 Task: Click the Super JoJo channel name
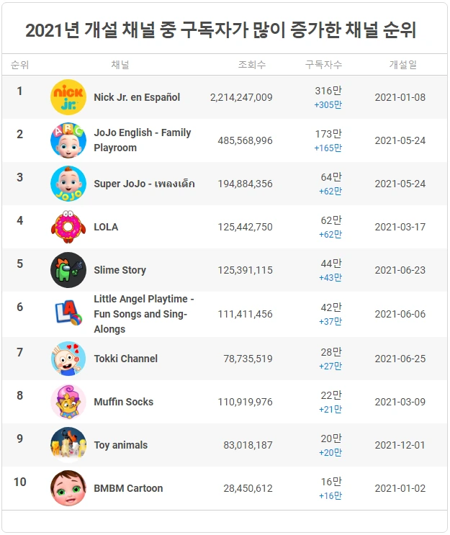pos(144,184)
